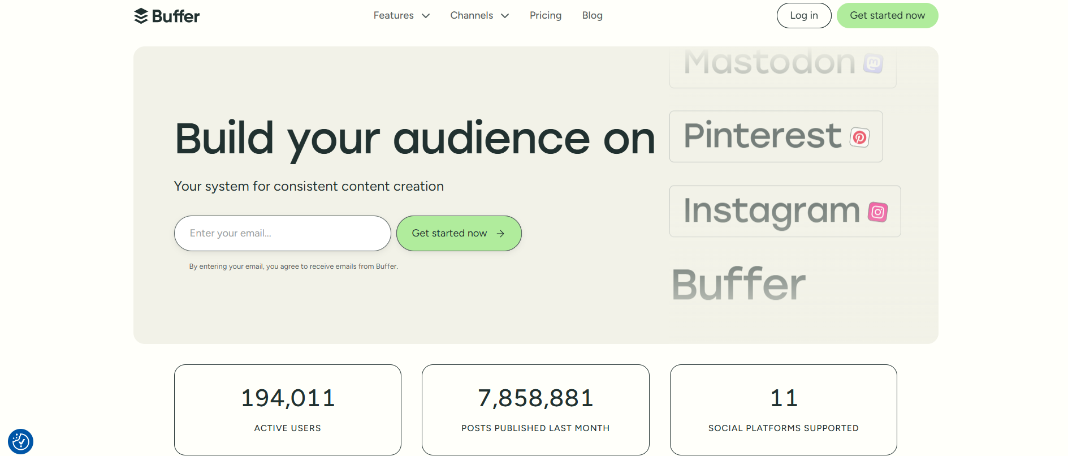The height and width of the screenshot is (456, 1068).
Task: Open the cookie consent preferences icon
Action: [21, 441]
